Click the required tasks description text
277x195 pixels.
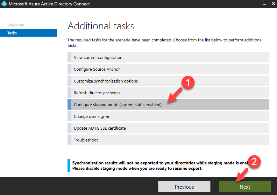tap(165, 43)
